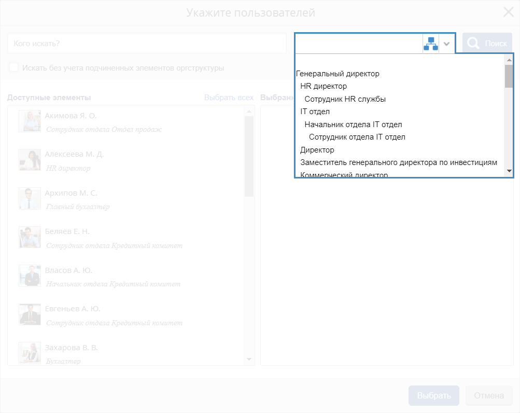Select user Акимова Я. О.

71,116
